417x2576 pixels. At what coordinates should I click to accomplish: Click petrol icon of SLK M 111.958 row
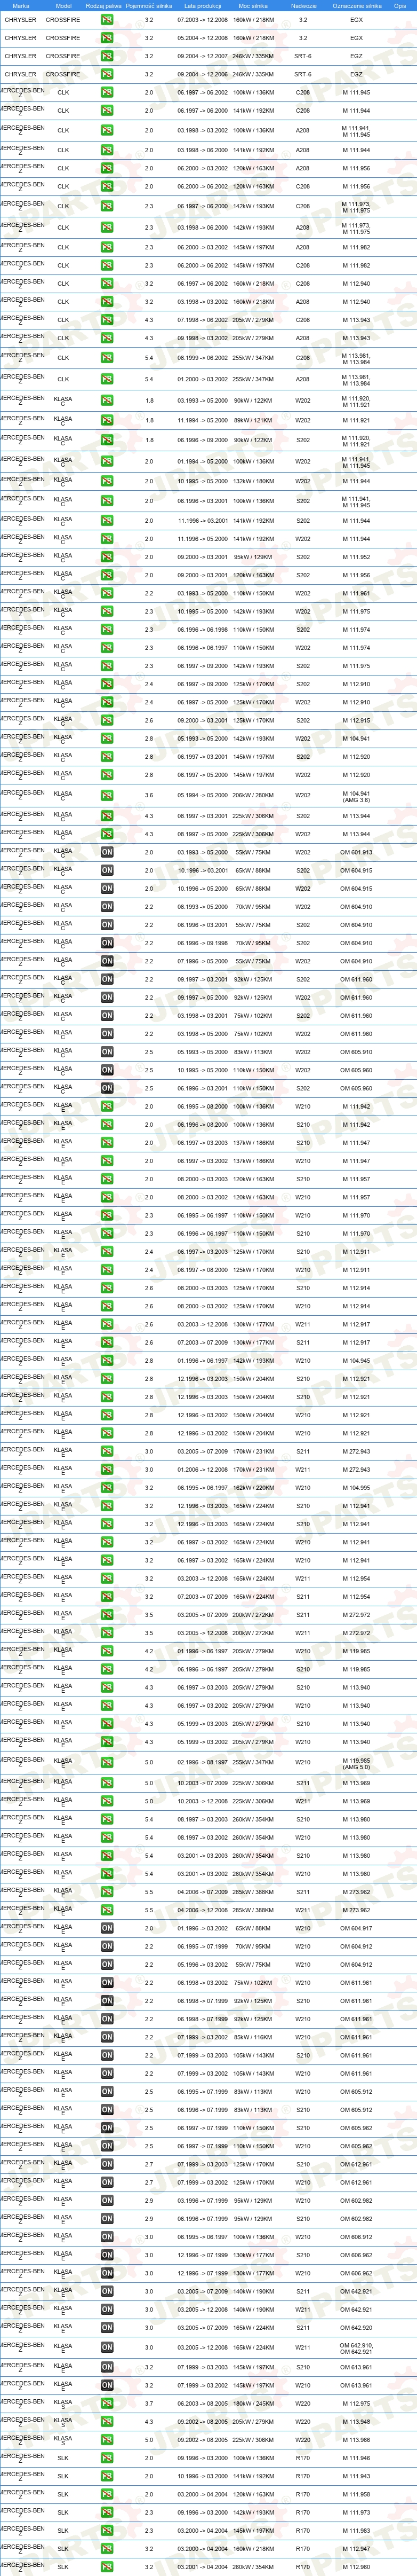[107, 2494]
